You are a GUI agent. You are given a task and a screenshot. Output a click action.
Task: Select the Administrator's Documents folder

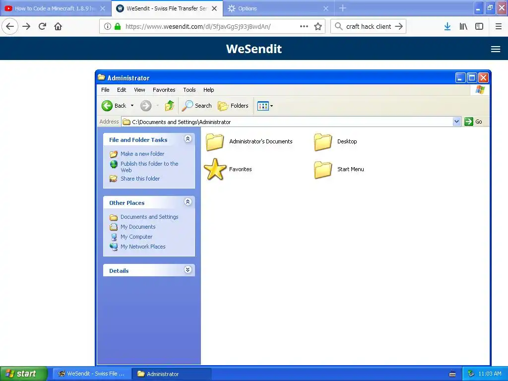tap(249, 141)
